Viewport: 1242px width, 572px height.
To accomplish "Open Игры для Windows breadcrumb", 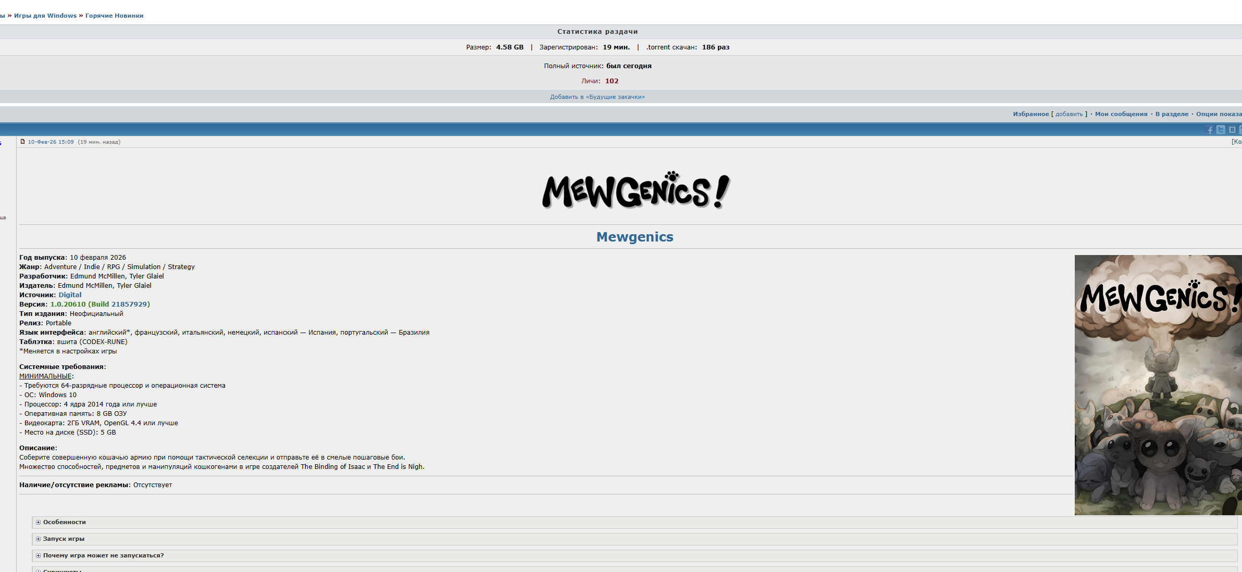I will (45, 16).
